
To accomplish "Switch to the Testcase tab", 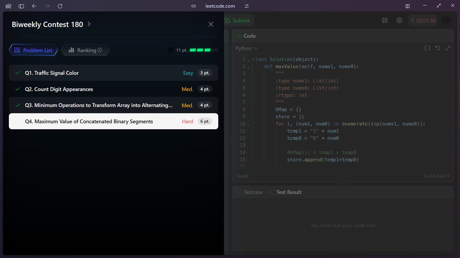I will click(249, 192).
